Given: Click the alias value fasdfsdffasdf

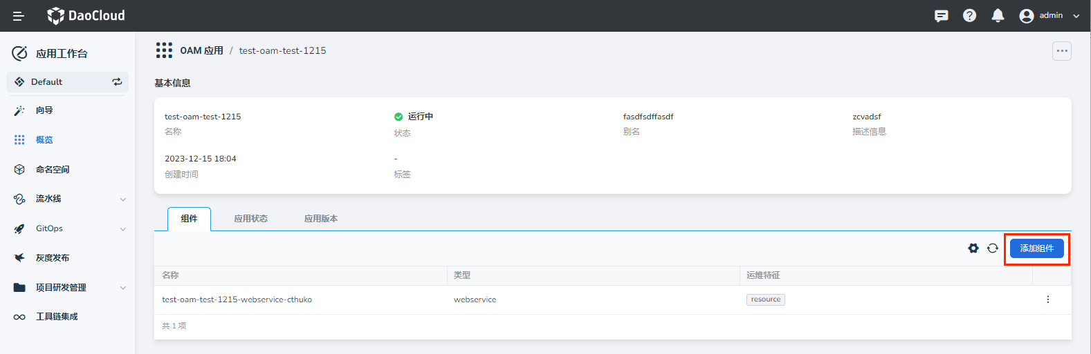Looking at the screenshot, I should click(x=648, y=117).
